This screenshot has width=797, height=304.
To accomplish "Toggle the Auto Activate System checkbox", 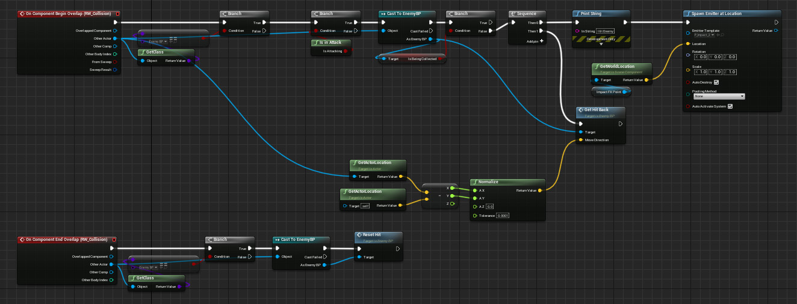I will point(730,106).
